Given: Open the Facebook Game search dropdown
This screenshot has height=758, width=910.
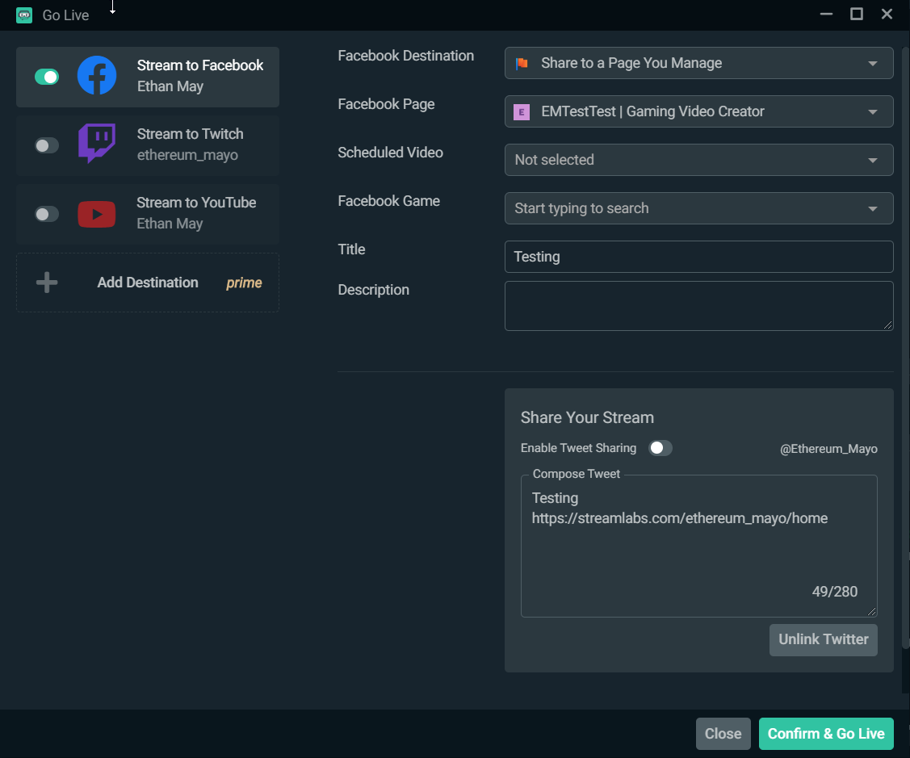Looking at the screenshot, I should [x=698, y=208].
